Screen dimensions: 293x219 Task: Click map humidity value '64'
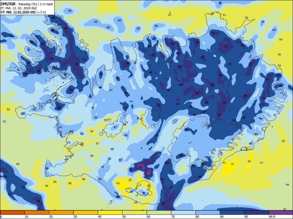coord(287,185)
